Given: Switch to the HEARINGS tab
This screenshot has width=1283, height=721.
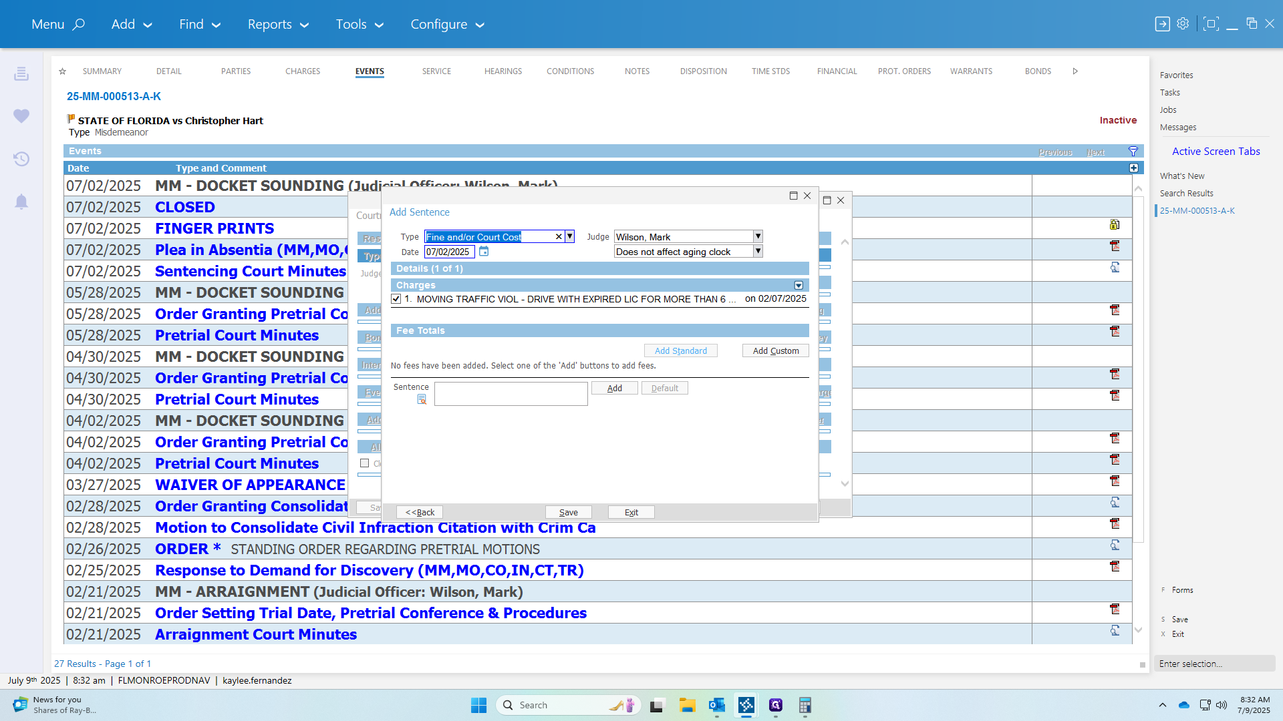Looking at the screenshot, I should [503, 71].
